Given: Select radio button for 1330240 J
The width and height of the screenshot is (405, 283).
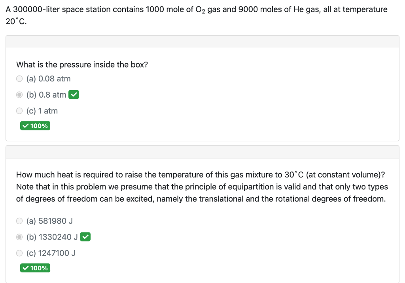Looking at the screenshot, I should click(19, 237).
